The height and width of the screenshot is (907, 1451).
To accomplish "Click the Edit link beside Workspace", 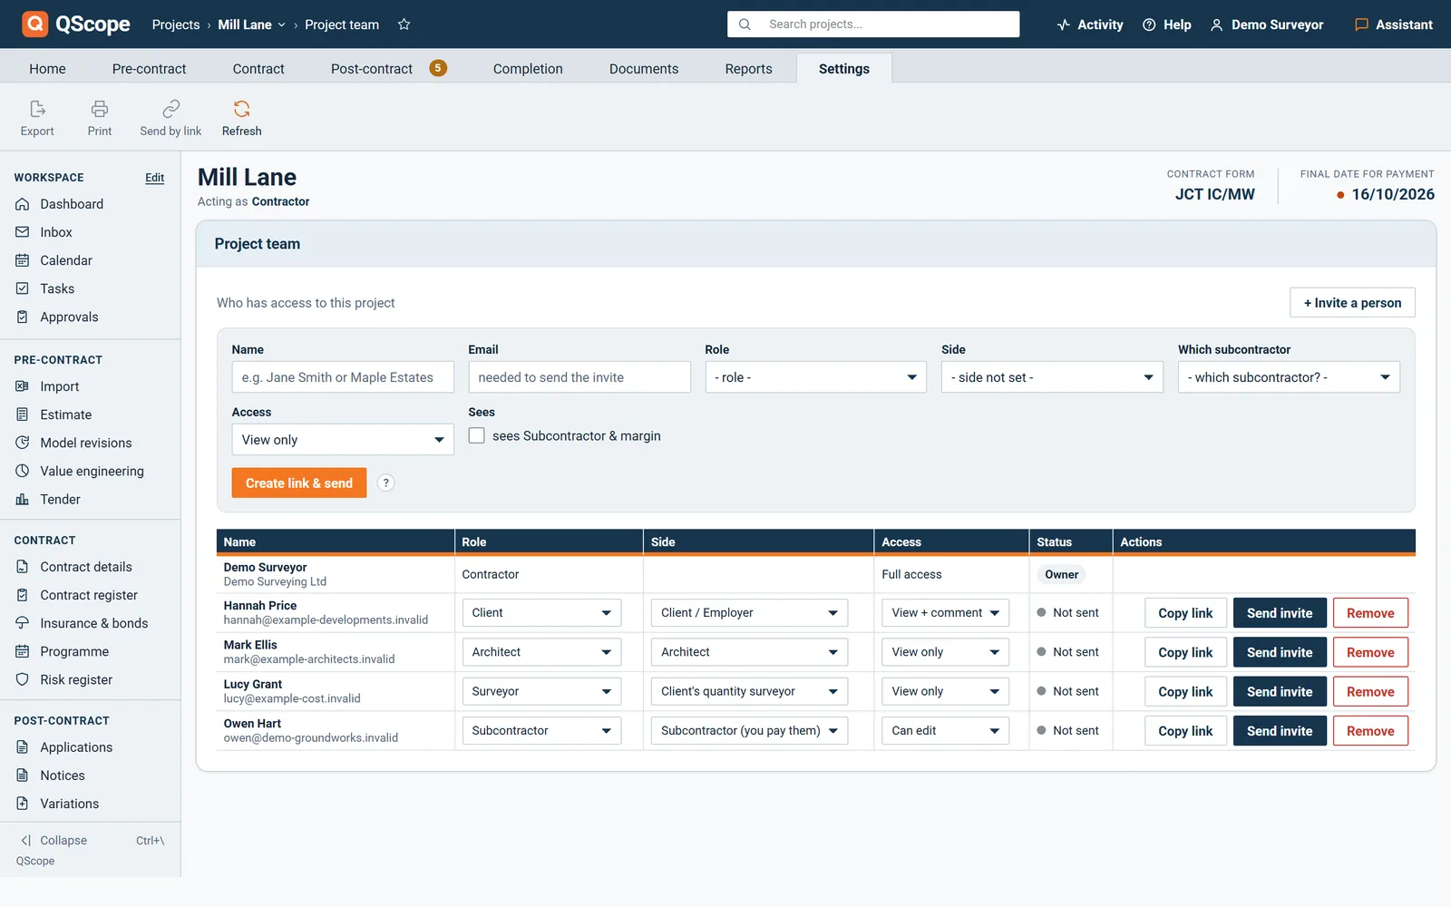I will tap(155, 178).
